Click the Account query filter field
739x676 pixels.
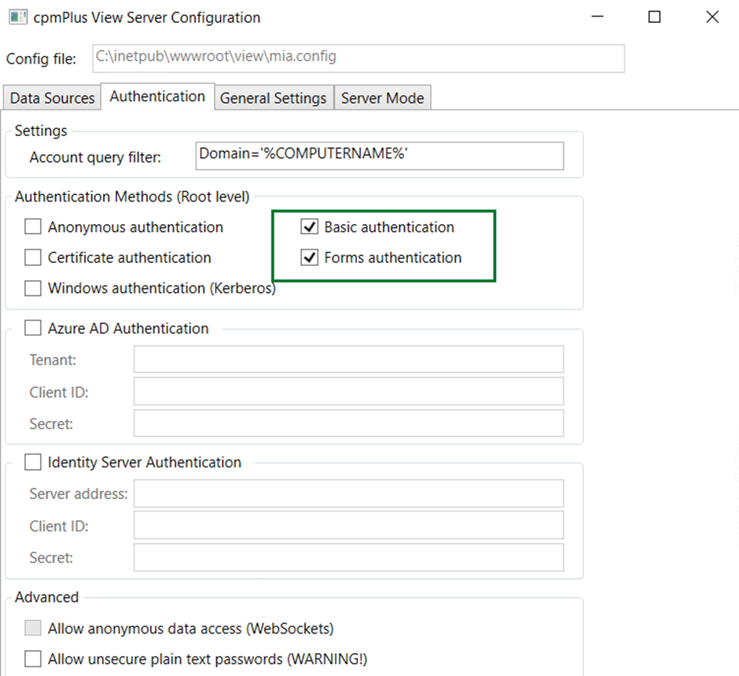point(380,156)
